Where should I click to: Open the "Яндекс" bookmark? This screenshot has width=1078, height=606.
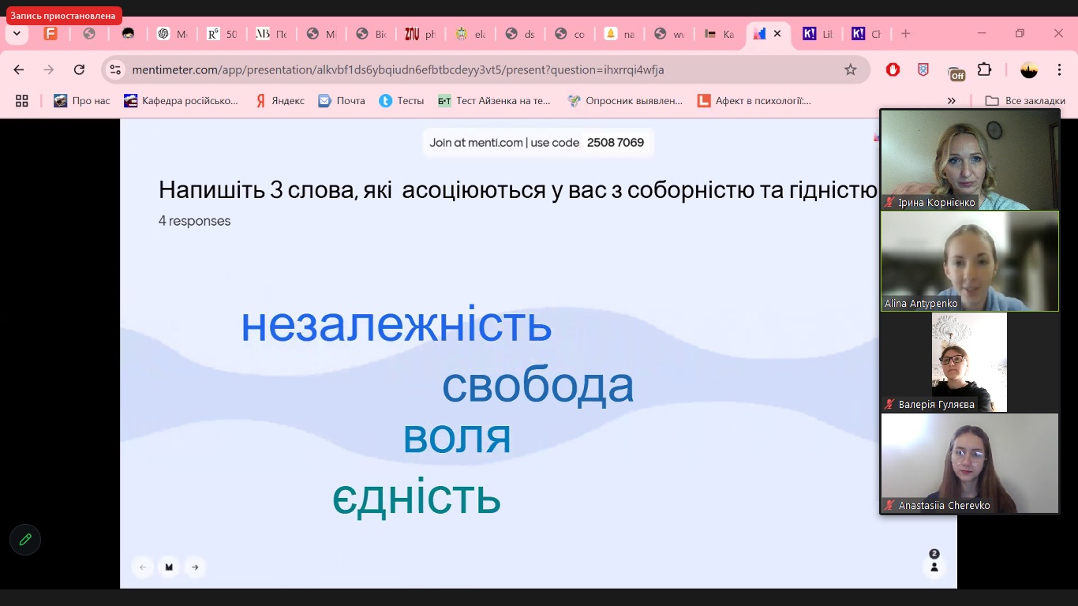tap(279, 100)
